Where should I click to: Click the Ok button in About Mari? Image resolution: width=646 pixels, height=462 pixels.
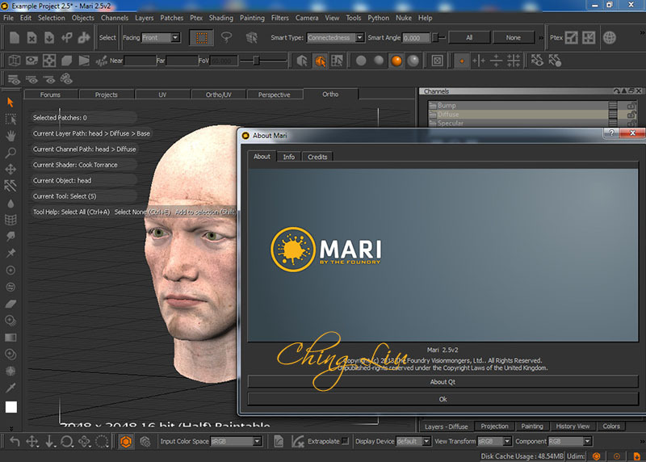pos(443,399)
